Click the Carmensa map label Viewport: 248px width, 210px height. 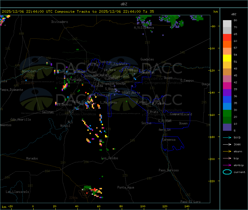pyautogui.click(x=169, y=140)
